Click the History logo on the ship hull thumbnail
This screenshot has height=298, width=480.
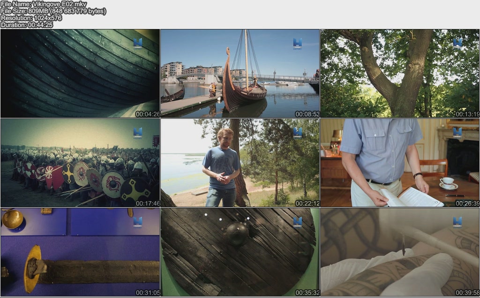click(x=137, y=43)
